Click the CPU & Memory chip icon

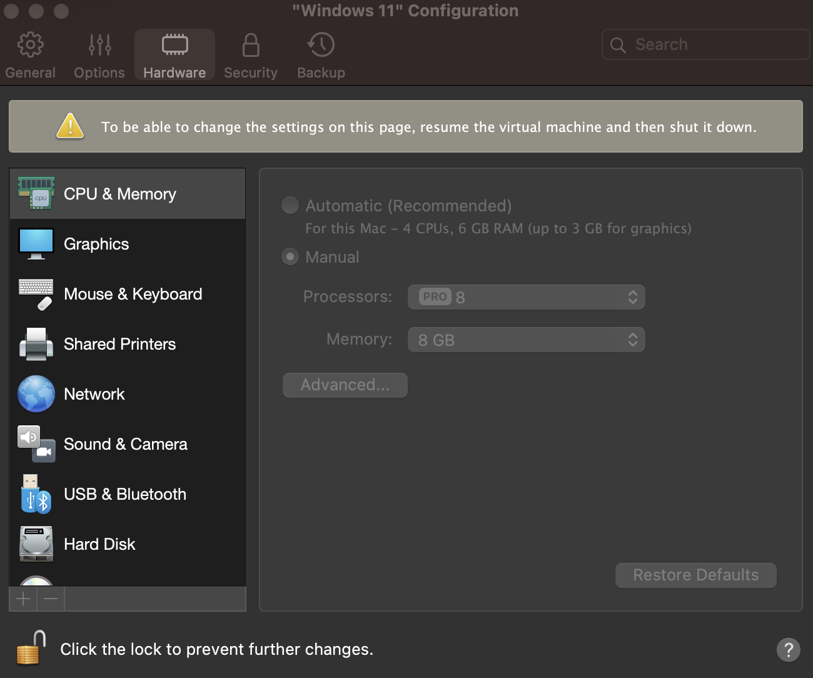click(36, 193)
